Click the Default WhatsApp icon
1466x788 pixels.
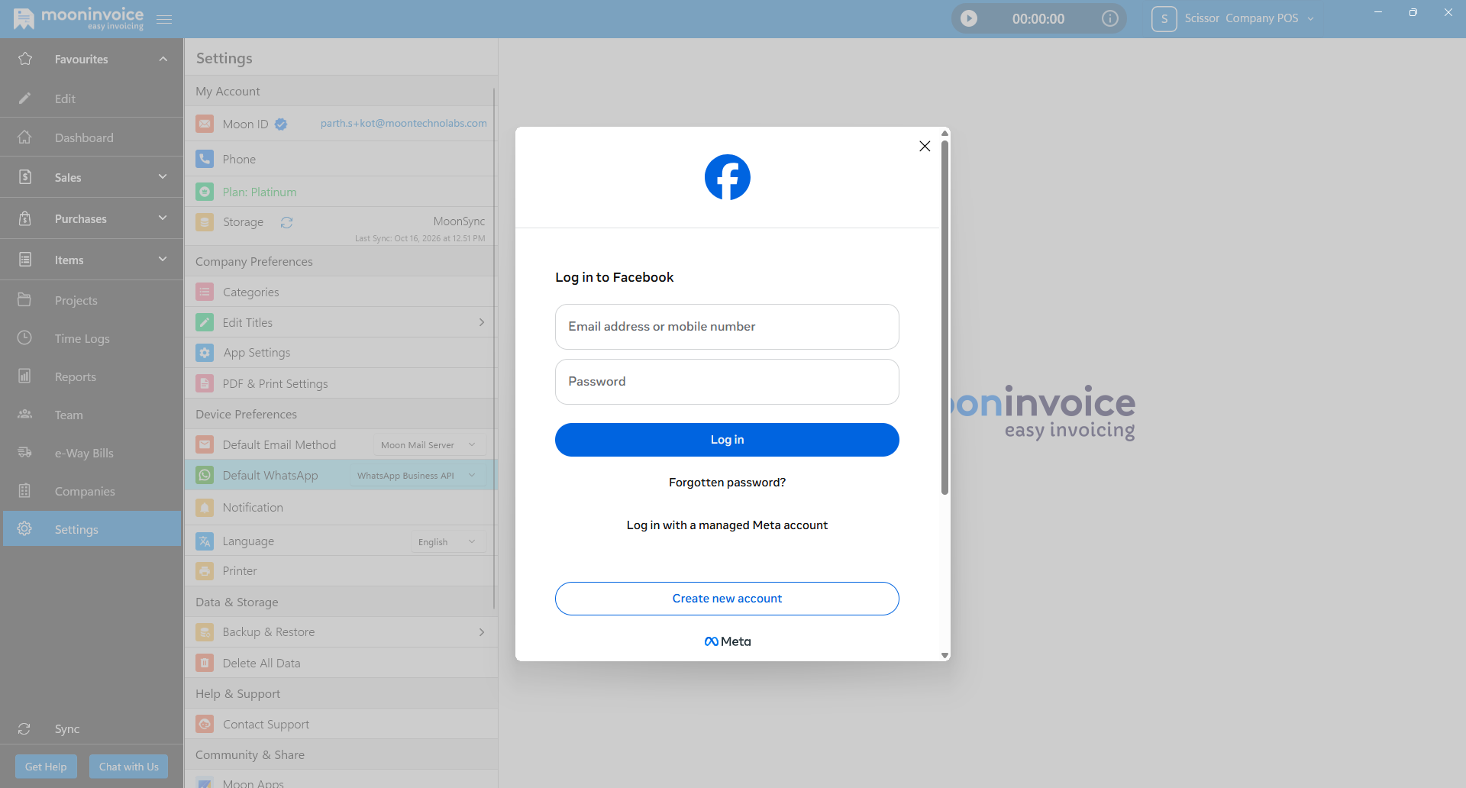tap(205, 475)
